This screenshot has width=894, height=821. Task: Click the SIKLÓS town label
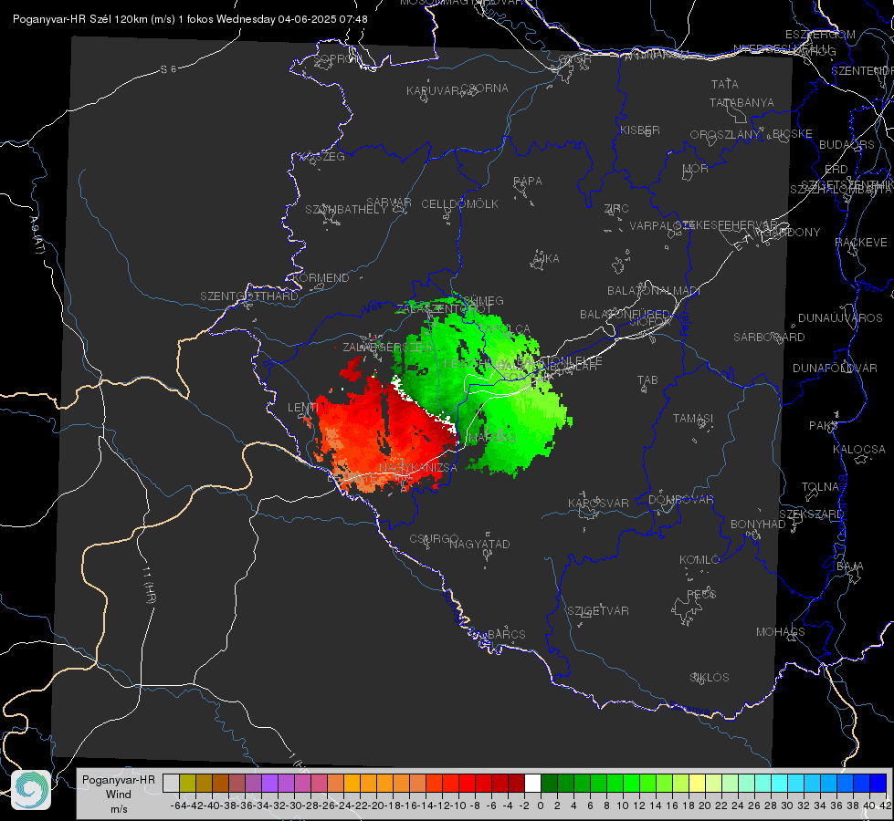(x=710, y=678)
